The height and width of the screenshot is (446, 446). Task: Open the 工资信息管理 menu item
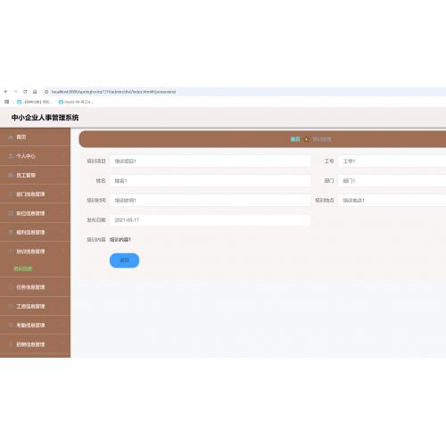(35, 306)
